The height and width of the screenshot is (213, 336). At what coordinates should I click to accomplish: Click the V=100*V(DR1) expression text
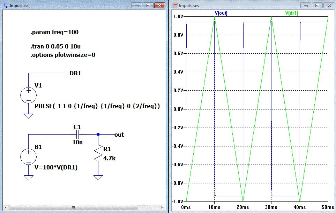click(x=56, y=167)
